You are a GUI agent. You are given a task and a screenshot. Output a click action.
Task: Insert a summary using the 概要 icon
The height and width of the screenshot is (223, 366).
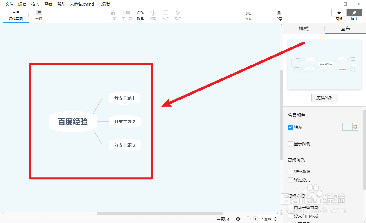pyautogui.click(x=153, y=14)
